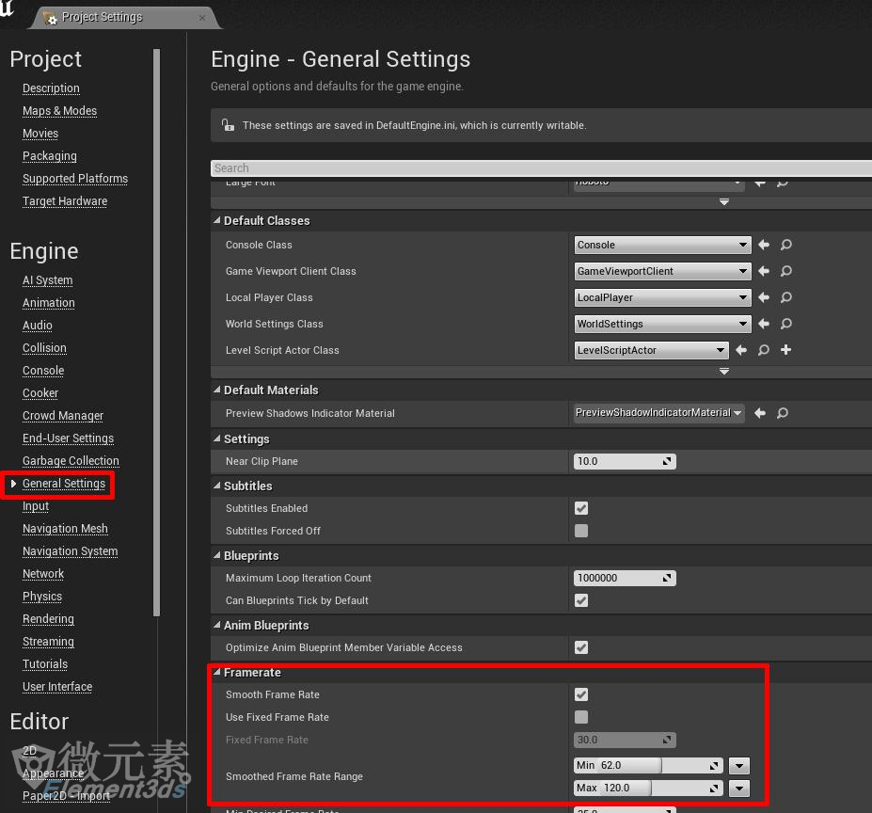
Task: Reset Game Viewport Client Class arrow
Action: tap(764, 271)
